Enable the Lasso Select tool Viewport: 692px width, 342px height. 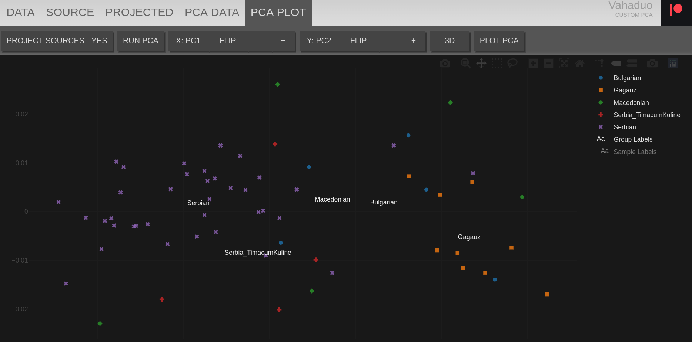pyautogui.click(x=512, y=63)
